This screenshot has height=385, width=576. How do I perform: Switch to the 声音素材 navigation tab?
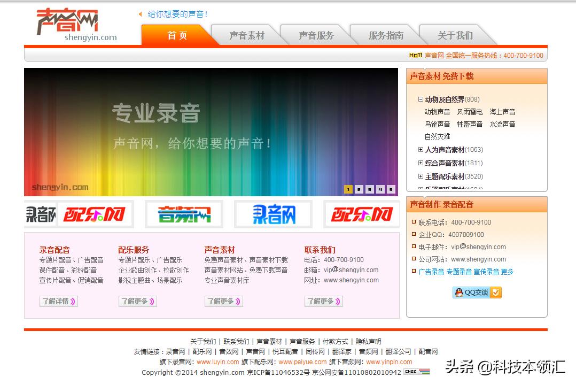pos(247,35)
